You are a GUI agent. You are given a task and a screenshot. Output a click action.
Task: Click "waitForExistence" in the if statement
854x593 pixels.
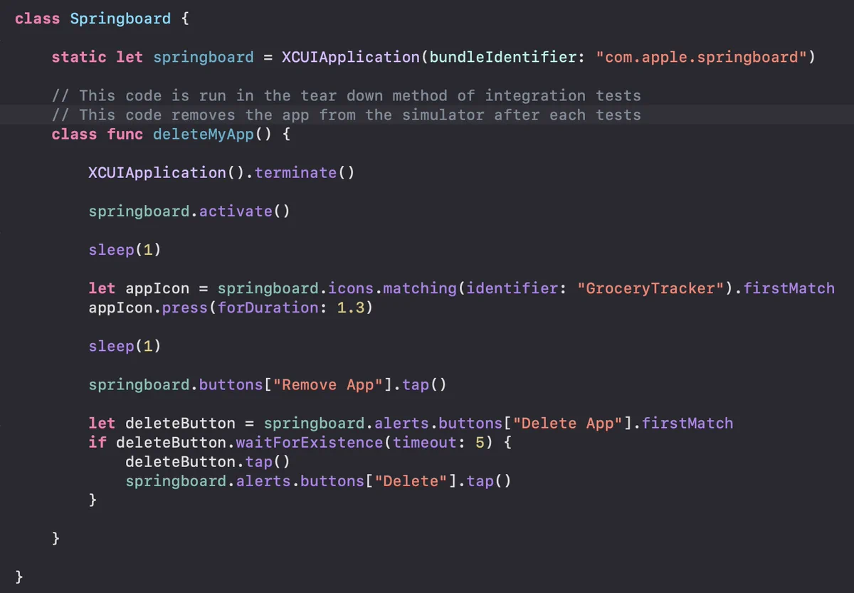pyautogui.click(x=310, y=442)
